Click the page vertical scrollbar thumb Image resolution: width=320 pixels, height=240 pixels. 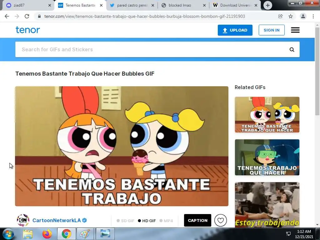point(317,72)
